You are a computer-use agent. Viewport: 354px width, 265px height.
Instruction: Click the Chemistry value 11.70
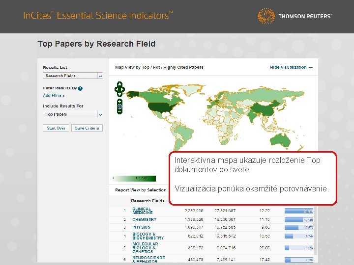tap(265, 219)
